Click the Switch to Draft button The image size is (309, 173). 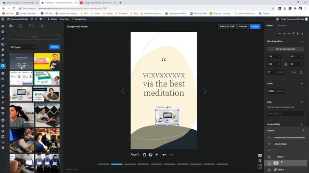coord(227,26)
